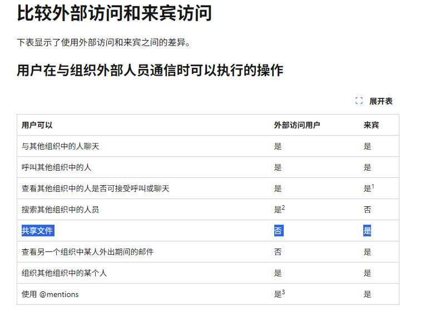
Task: Click external-user 是 in 呼叫其他组织中的人 row
Action: point(278,167)
